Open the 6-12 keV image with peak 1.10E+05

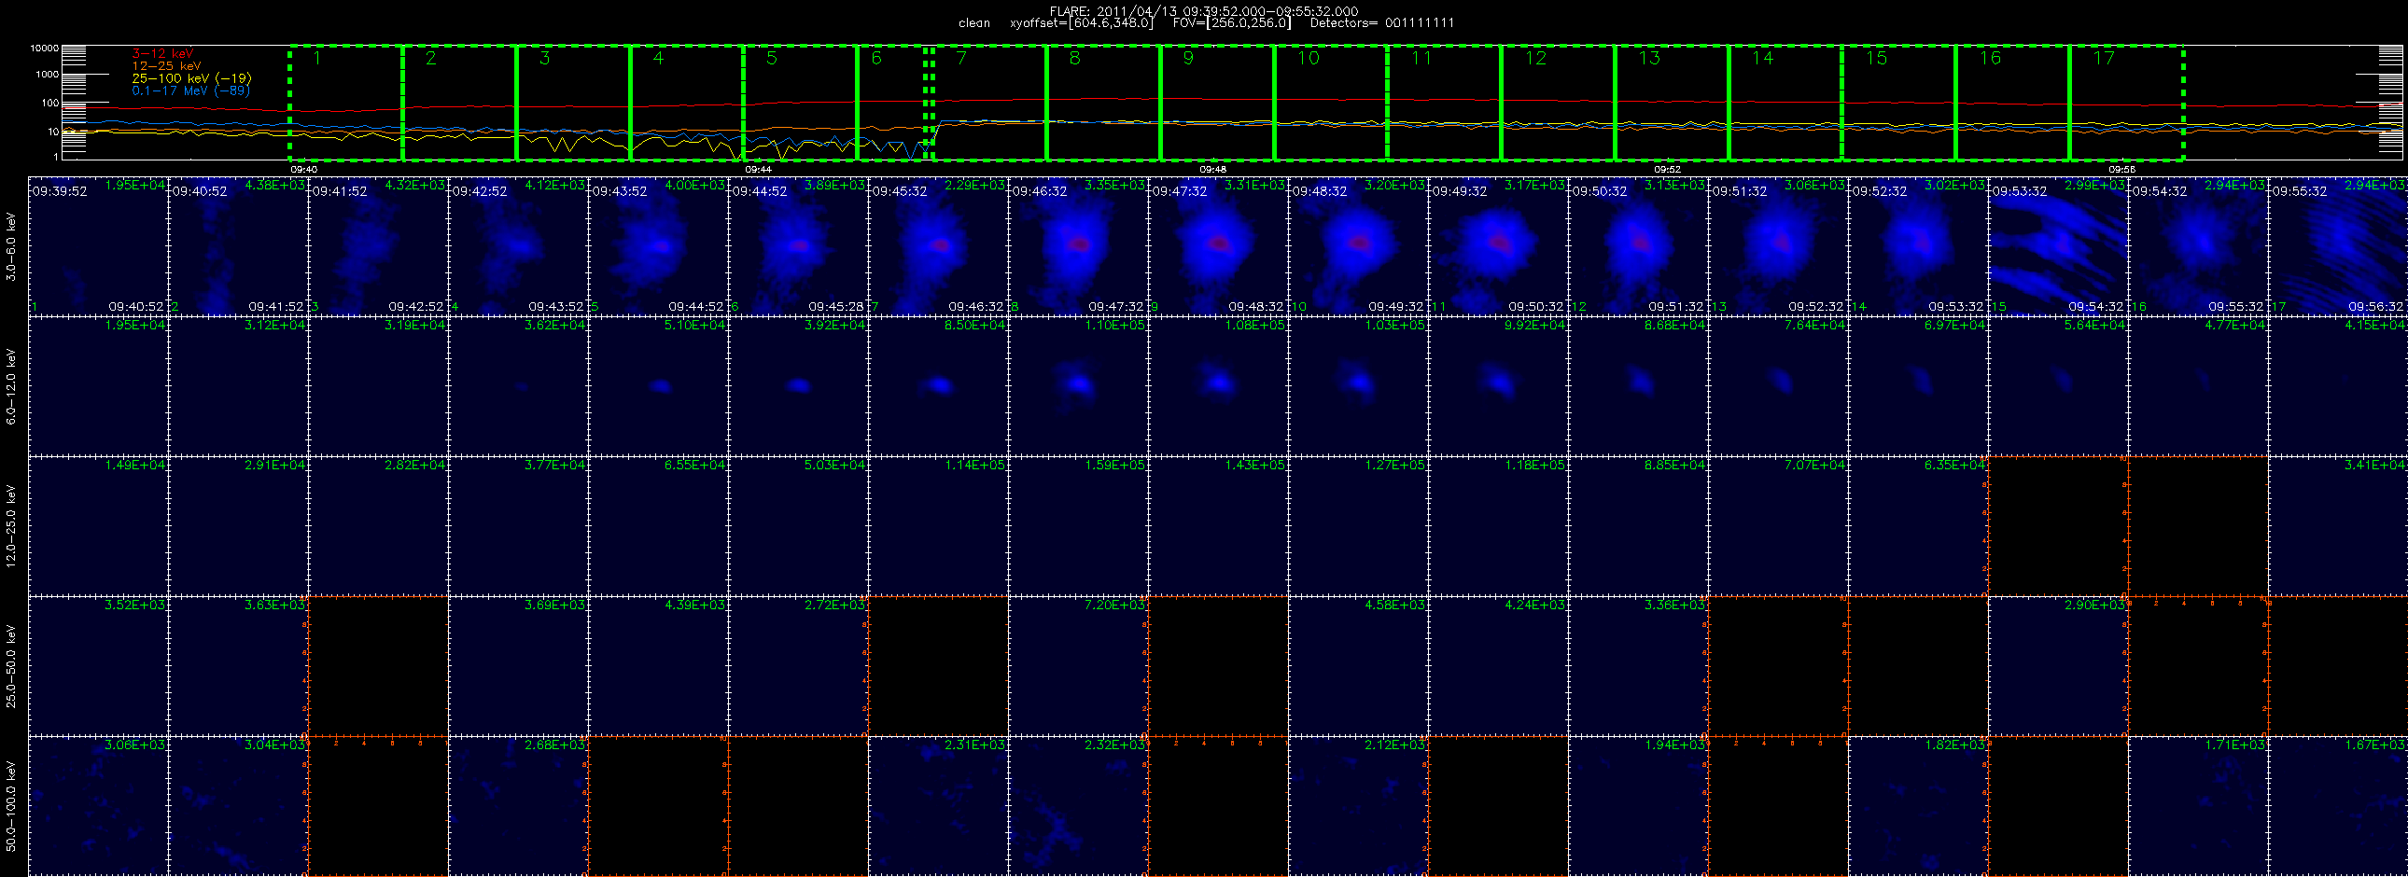tap(1079, 385)
